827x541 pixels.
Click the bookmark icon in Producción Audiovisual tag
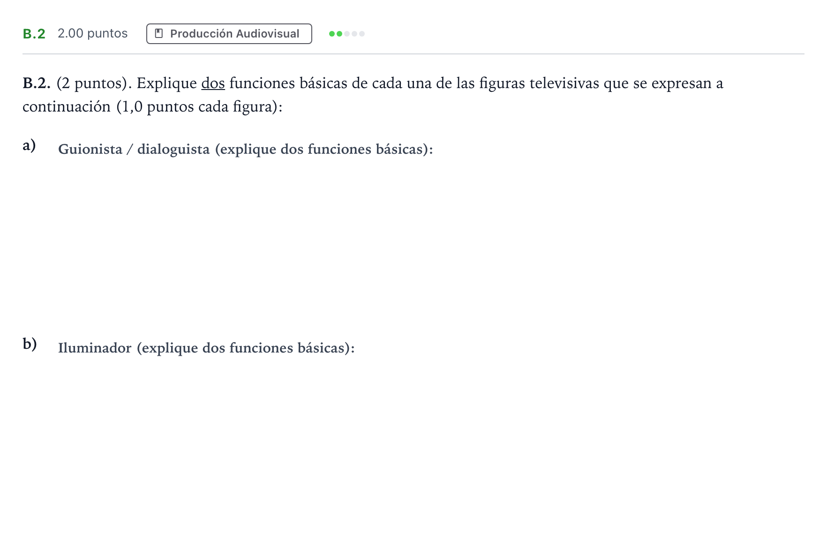pyautogui.click(x=159, y=34)
